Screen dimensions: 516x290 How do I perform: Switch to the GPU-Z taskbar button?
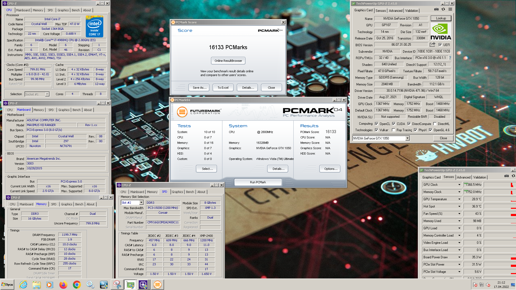130,285
